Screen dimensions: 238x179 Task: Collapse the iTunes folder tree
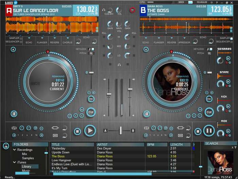pyautogui.click(x=15, y=162)
